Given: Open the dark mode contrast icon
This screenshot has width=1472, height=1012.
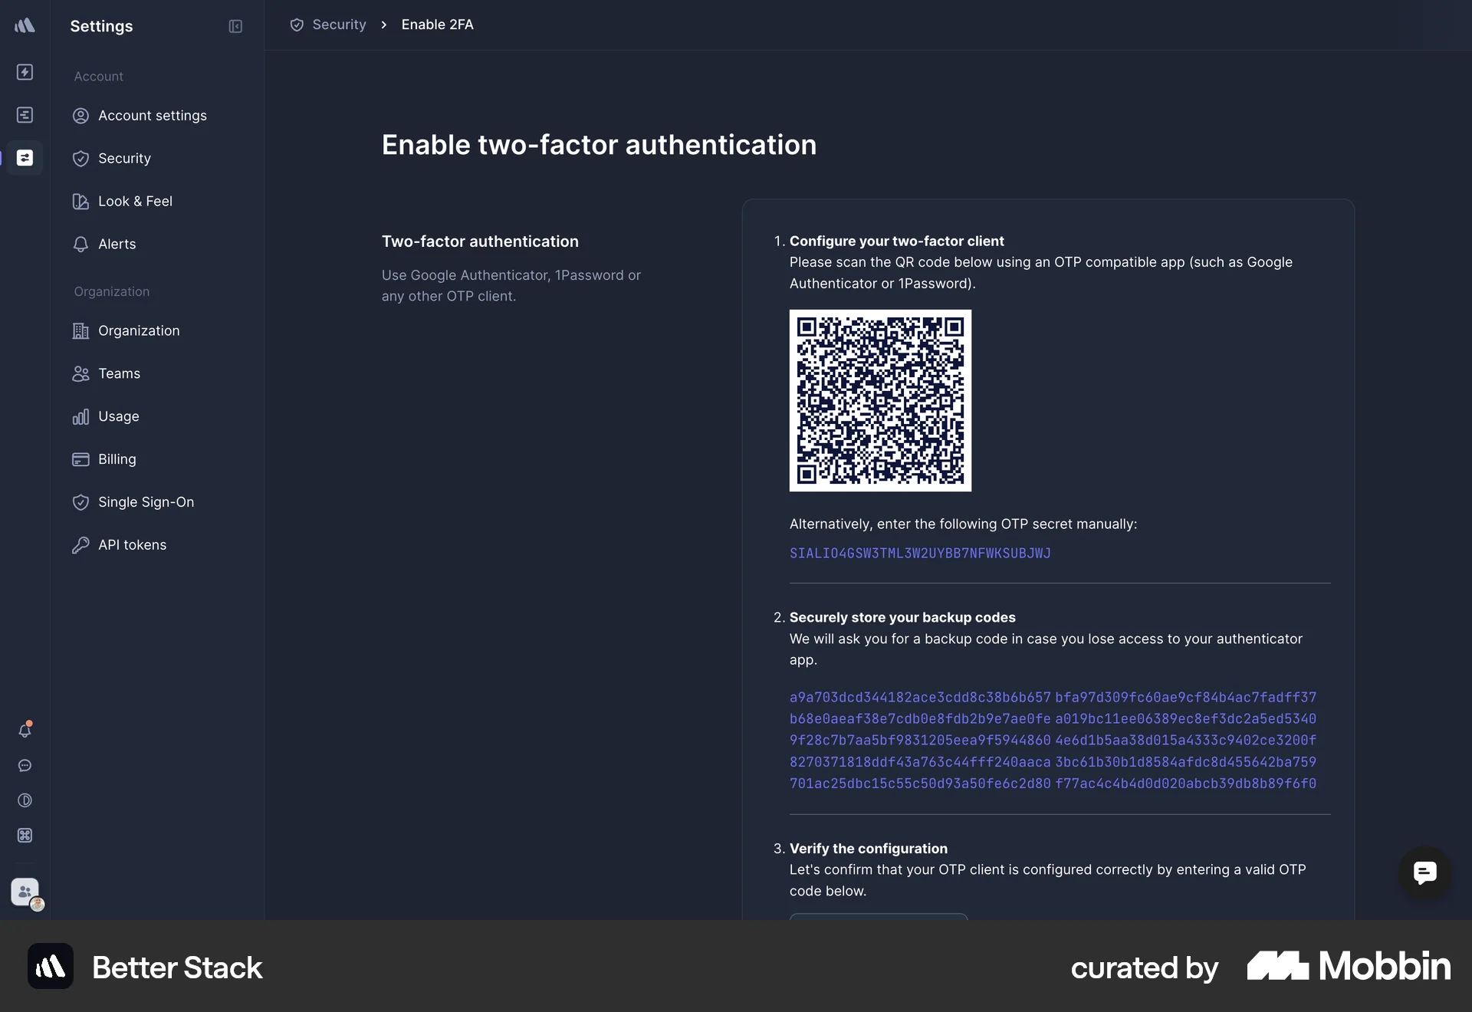Looking at the screenshot, I should point(25,800).
